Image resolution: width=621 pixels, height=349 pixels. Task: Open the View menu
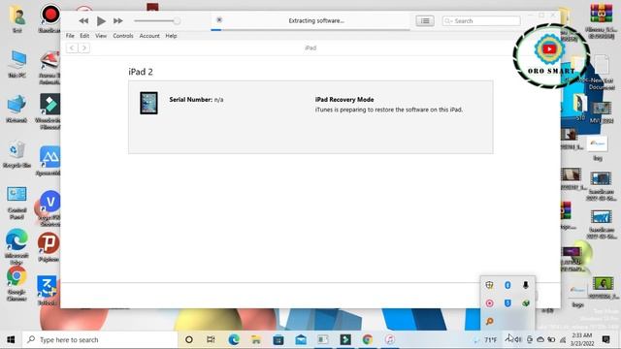coord(101,36)
